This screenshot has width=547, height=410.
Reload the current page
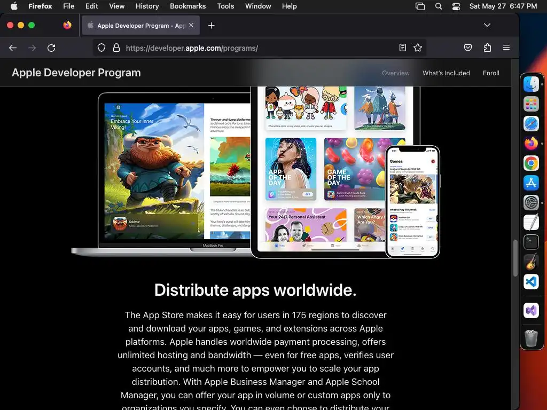pyautogui.click(x=51, y=48)
